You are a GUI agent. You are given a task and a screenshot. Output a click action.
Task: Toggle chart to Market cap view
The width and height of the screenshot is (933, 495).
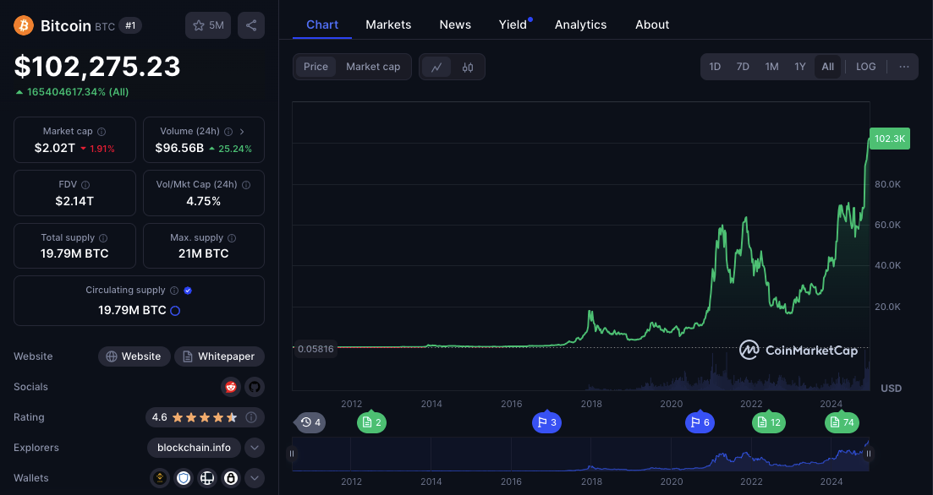tap(373, 67)
